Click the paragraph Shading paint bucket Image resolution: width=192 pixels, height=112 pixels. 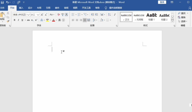tap(102, 20)
